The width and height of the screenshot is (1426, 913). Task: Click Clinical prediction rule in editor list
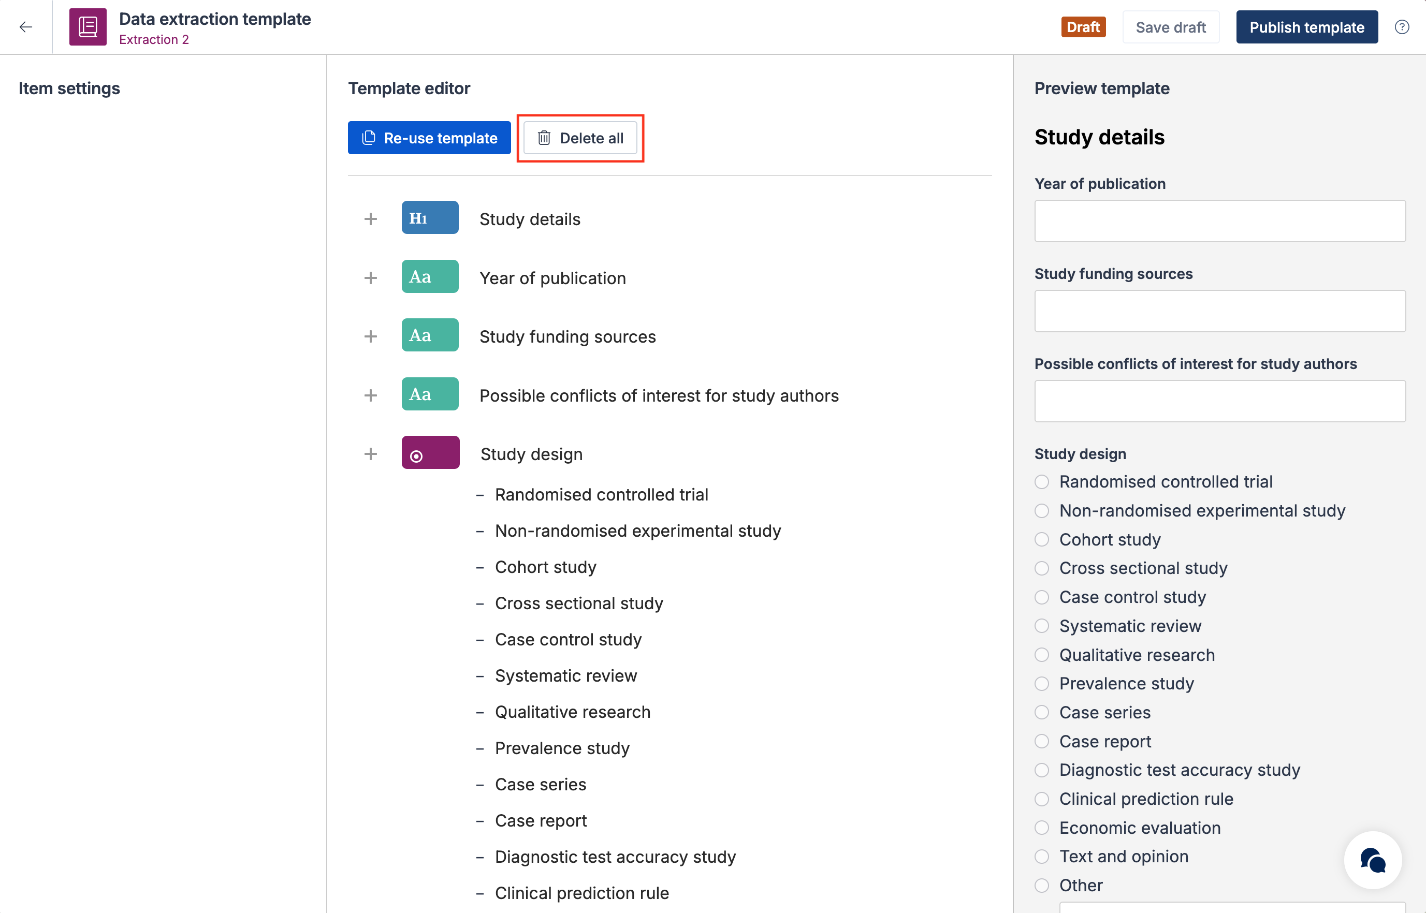click(581, 893)
